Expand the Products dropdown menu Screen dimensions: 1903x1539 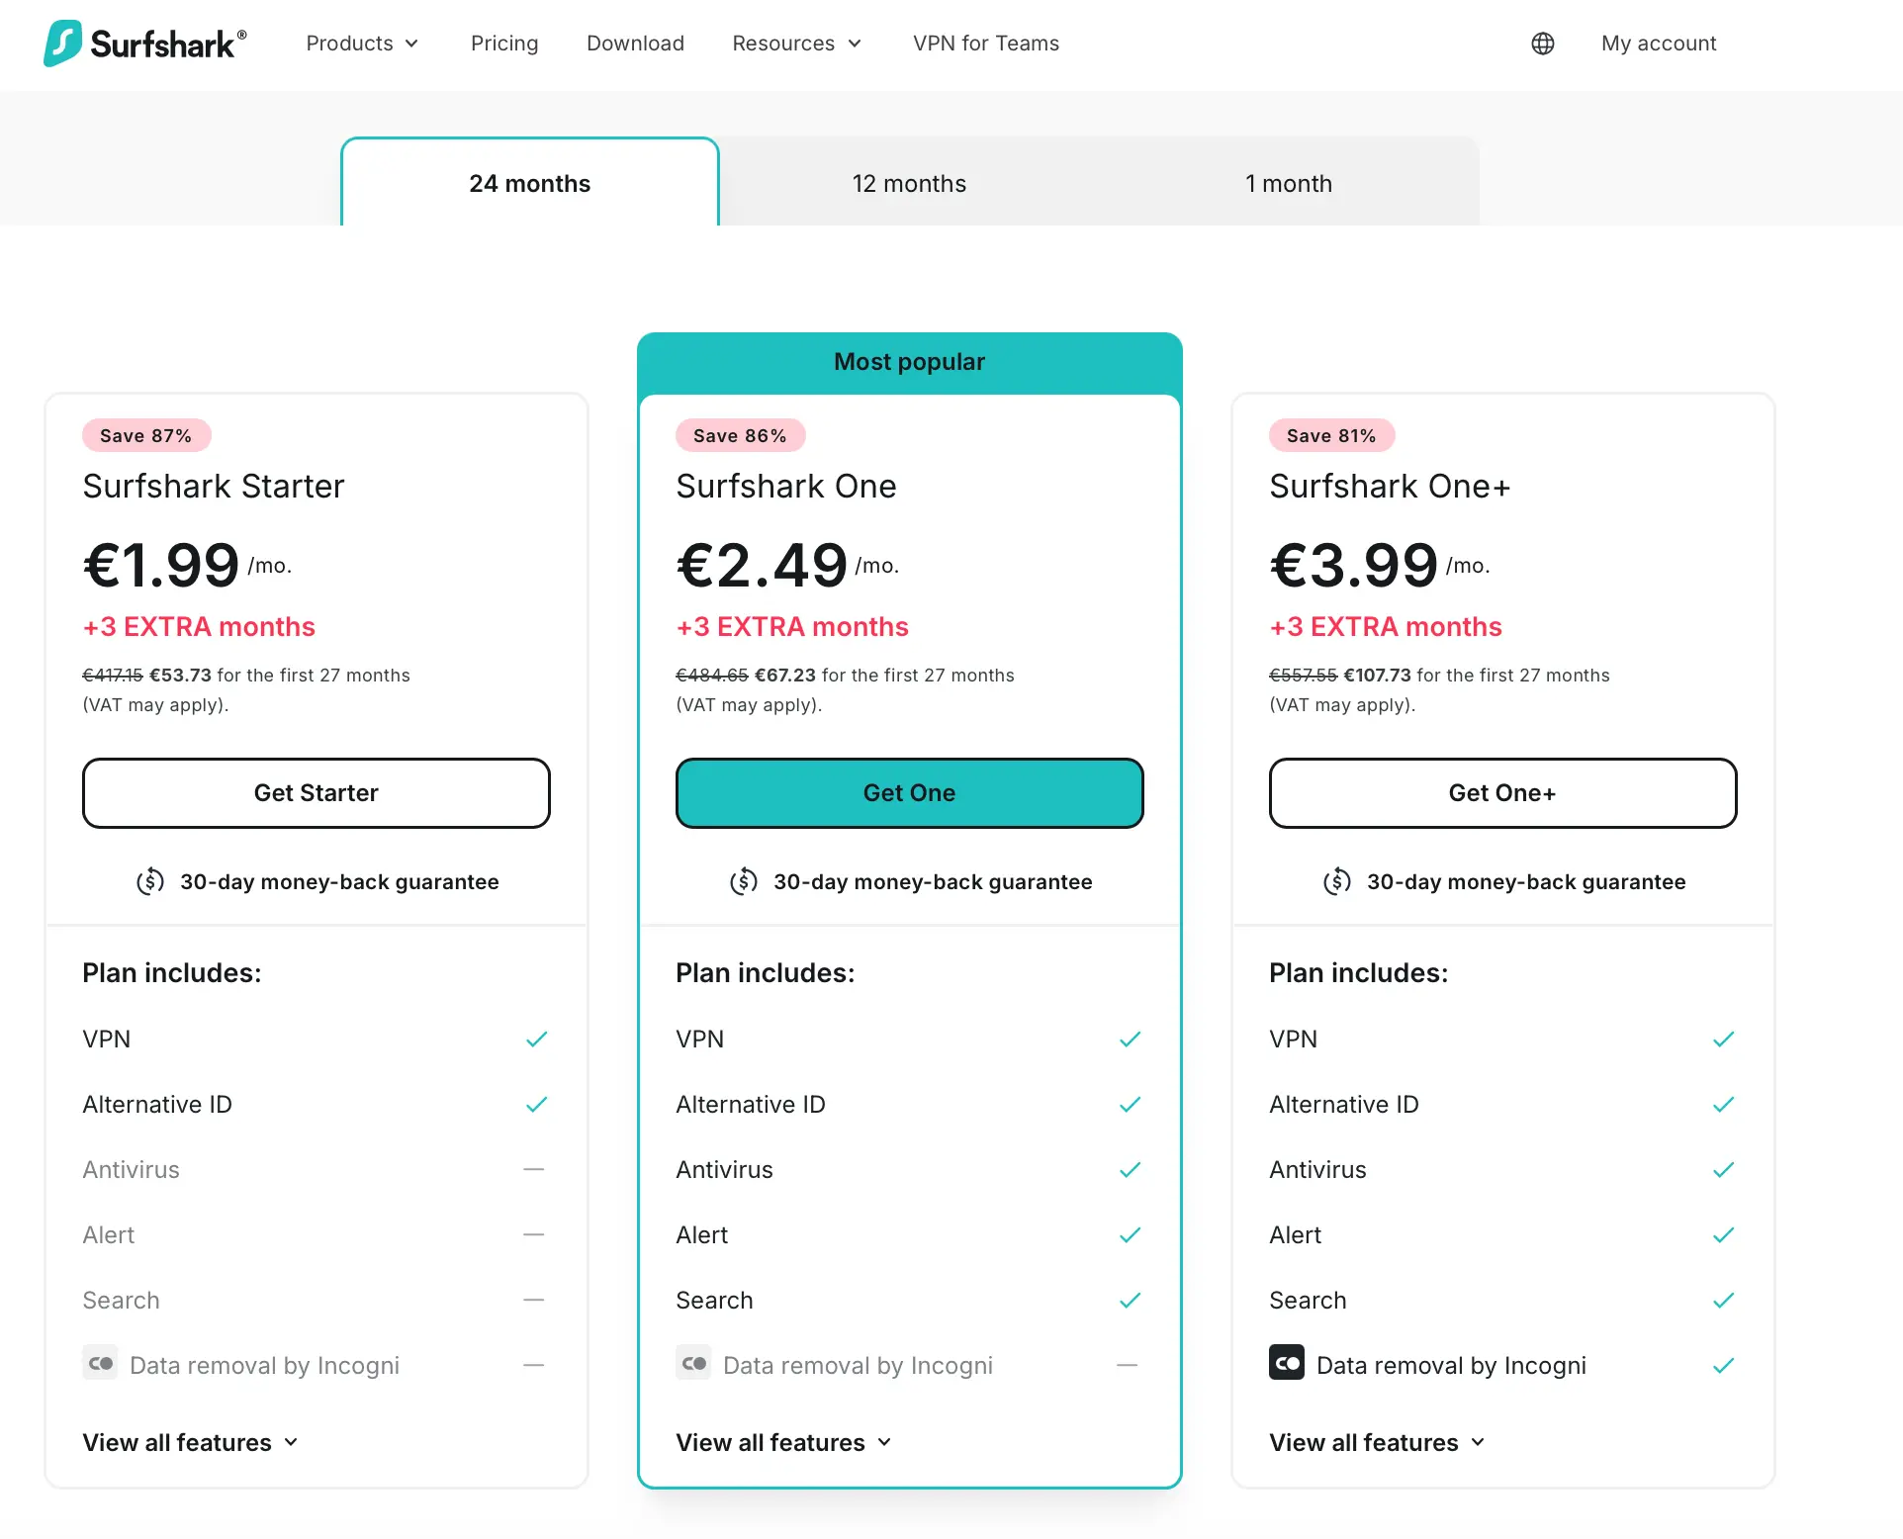[362, 44]
